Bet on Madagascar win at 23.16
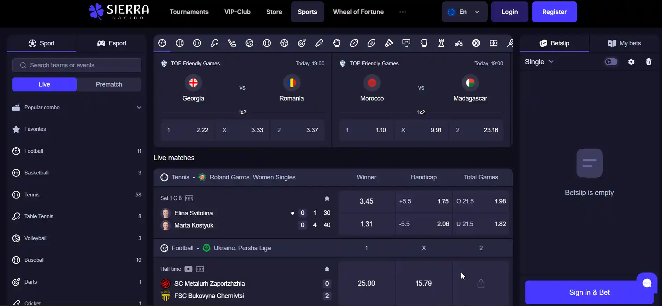This screenshot has width=662, height=306. [x=476, y=130]
